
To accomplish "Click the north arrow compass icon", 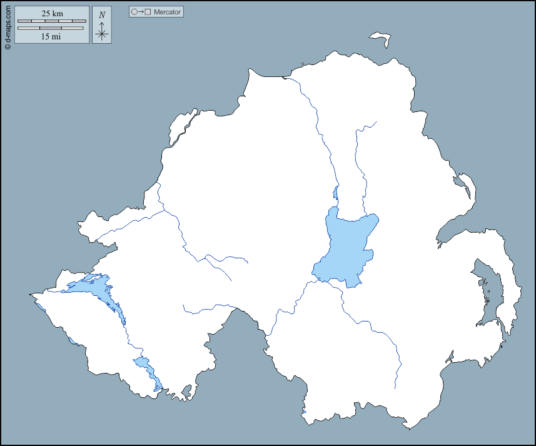I will click(102, 31).
